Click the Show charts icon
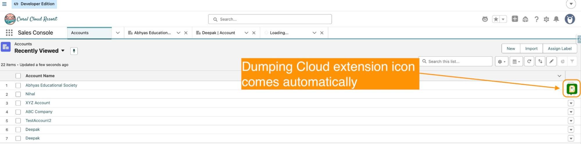The height and width of the screenshot is (144, 581). click(x=562, y=62)
